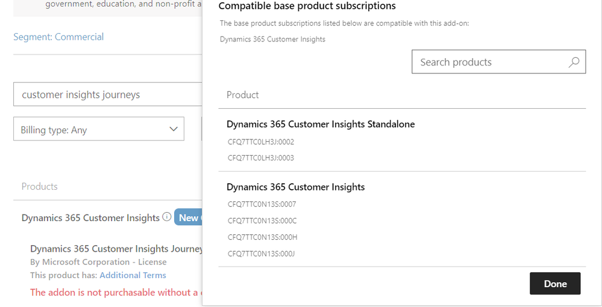Image resolution: width=602 pixels, height=307 pixels.
Task: Click the Dynamics 365 Customer Insights product group heading
Action: 90,218
